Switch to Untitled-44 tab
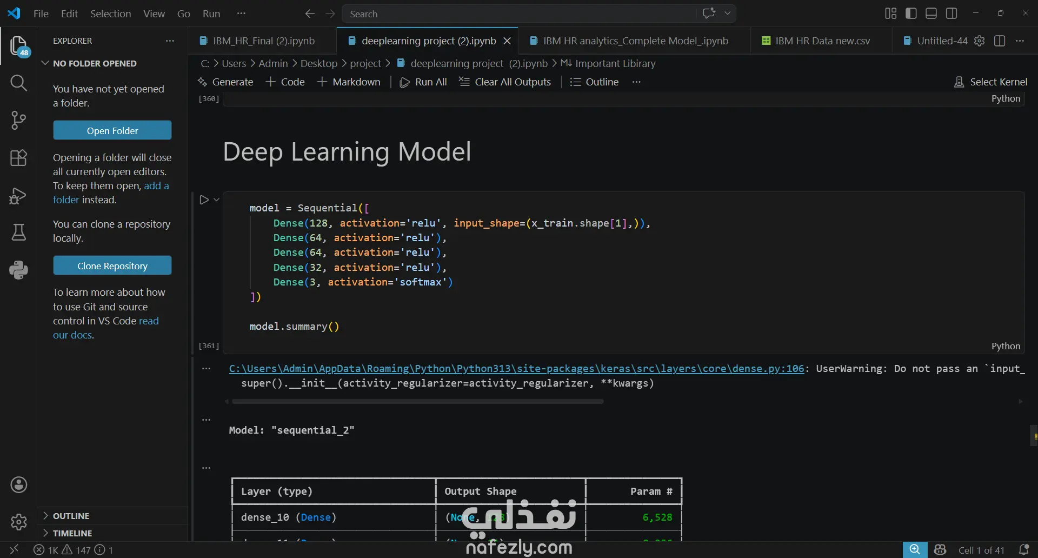 point(935,41)
